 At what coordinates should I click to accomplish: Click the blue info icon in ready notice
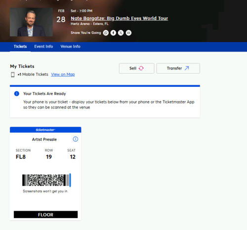(x=17, y=94)
